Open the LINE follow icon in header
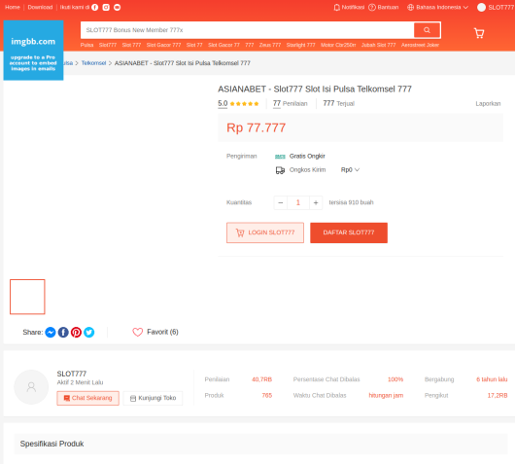Screen dimensions: 515x464 click(117, 7)
